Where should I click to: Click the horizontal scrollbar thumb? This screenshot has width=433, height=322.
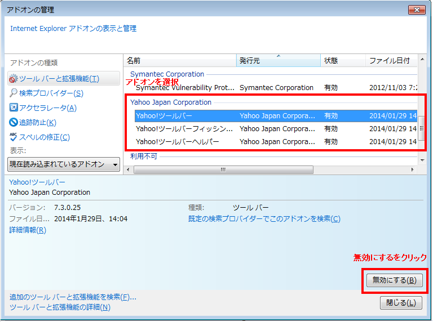tap(223, 169)
